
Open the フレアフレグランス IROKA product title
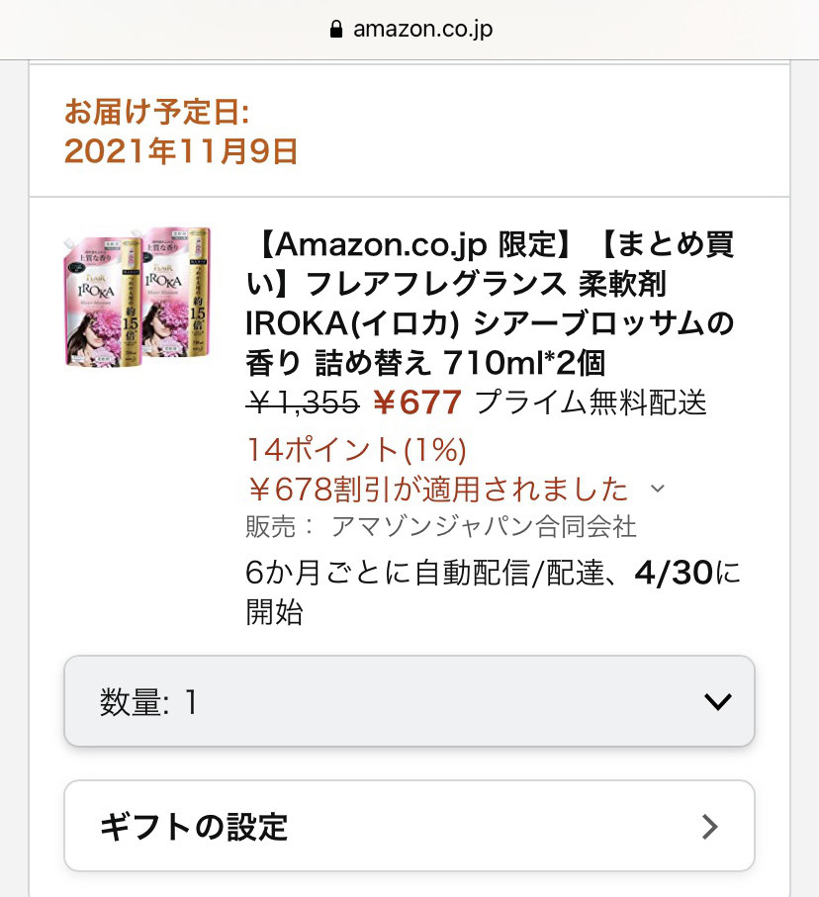point(490,304)
